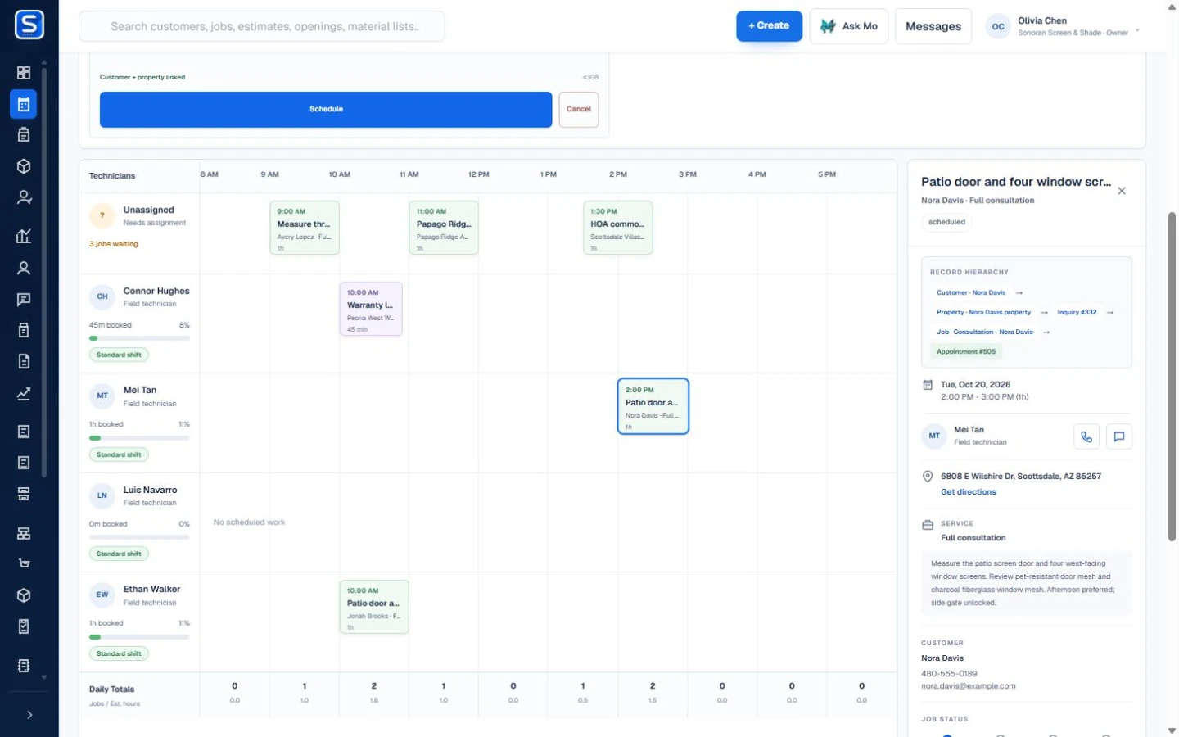Expand the collapsed sidebar with bottom chevron
1179x737 pixels.
[x=29, y=715]
